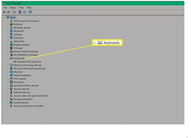Viewport: 191px width, 138px height.
Task: Open the Action menu
Action: pyautogui.click(x=13, y=8)
